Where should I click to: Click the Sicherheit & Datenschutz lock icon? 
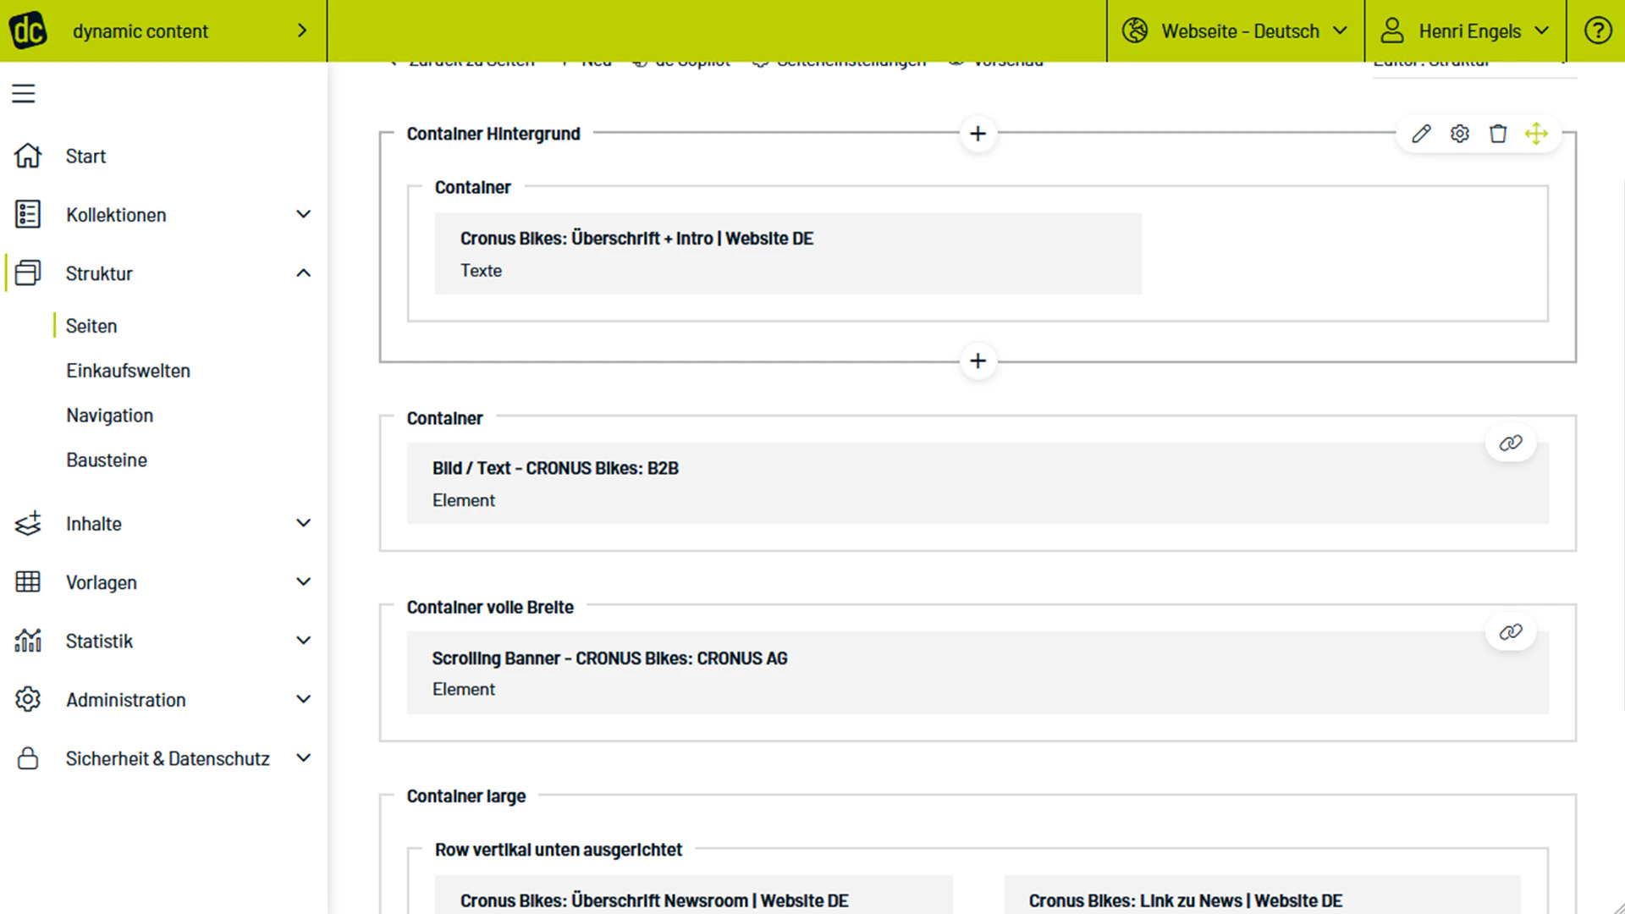tap(28, 757)
